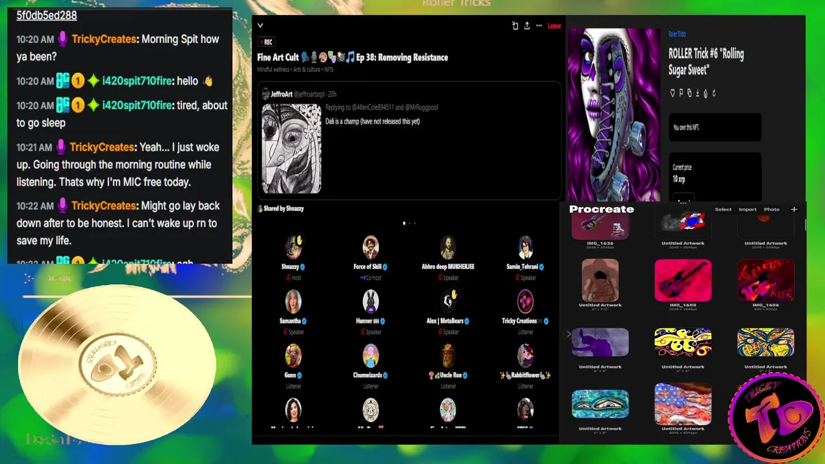Click the 'You own this NFT.' box
825x464 pixels.
(715, 128)
